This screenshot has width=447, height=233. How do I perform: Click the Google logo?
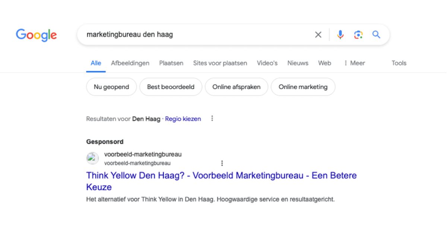point(36,35)
